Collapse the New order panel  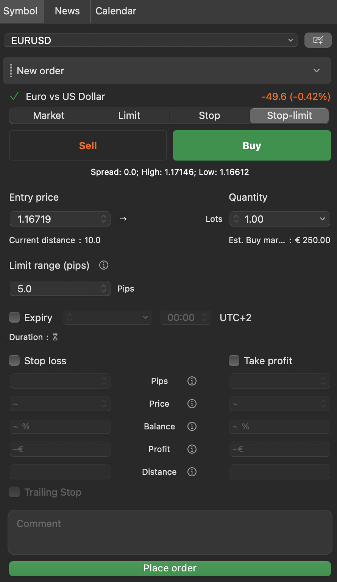[x=317, y=71]
